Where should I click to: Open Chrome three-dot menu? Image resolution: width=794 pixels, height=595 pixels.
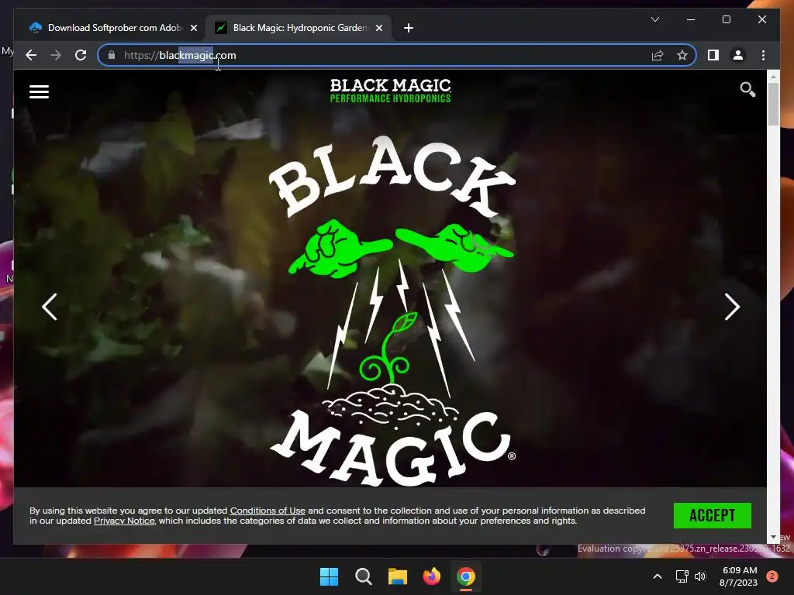coord(763,55)
